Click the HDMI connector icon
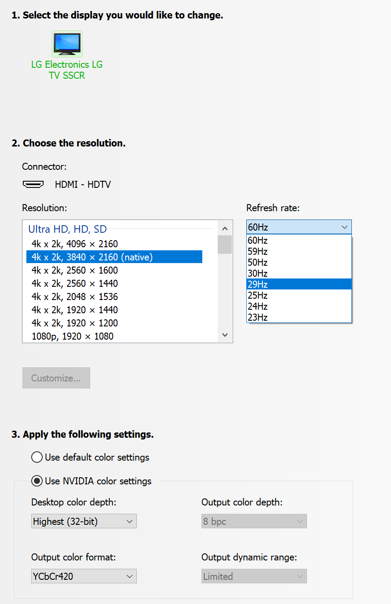Viewport: 391px width, 604px height. point(33,184)
